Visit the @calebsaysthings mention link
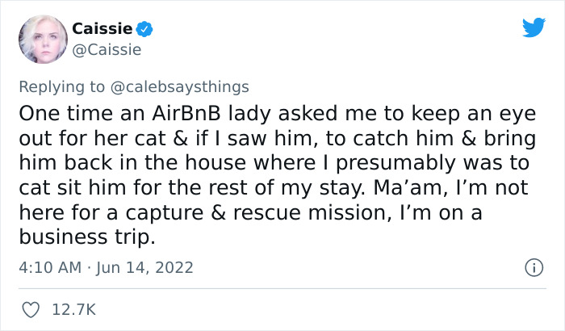The image size is (565, 331). tap(180, 86)
